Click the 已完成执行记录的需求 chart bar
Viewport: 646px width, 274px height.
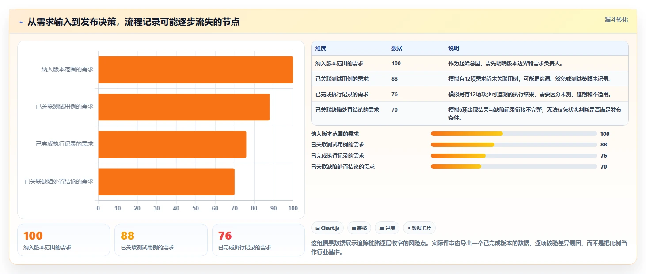172,144
